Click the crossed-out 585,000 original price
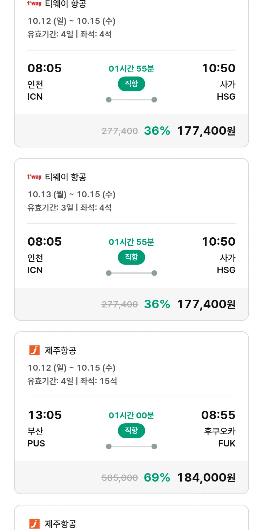This screenshot has height=530, width=263. point(120,478)
